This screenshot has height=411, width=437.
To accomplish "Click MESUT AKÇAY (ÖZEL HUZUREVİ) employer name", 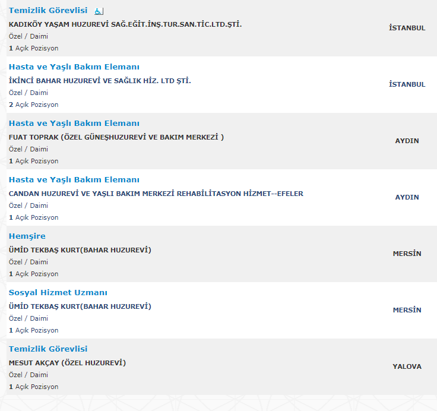I will 67,363.
